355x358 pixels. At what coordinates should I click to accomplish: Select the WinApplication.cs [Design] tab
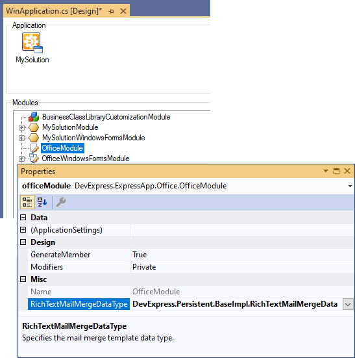(54, 11)
